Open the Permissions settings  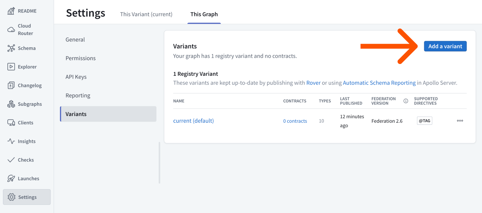[x=80, y=58]
